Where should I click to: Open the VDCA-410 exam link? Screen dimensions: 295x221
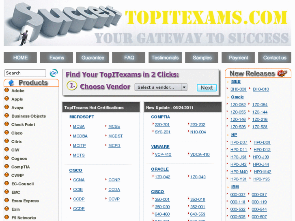pos(200,154)
